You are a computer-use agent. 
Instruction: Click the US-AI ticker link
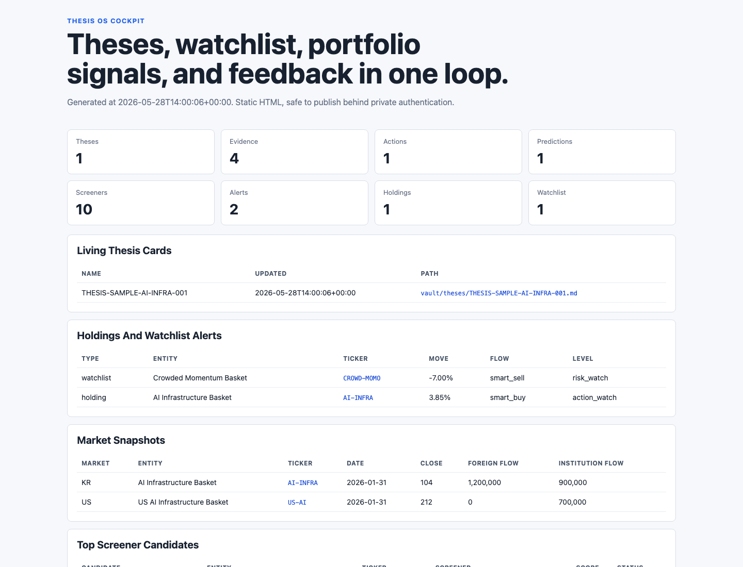[297, 502]
